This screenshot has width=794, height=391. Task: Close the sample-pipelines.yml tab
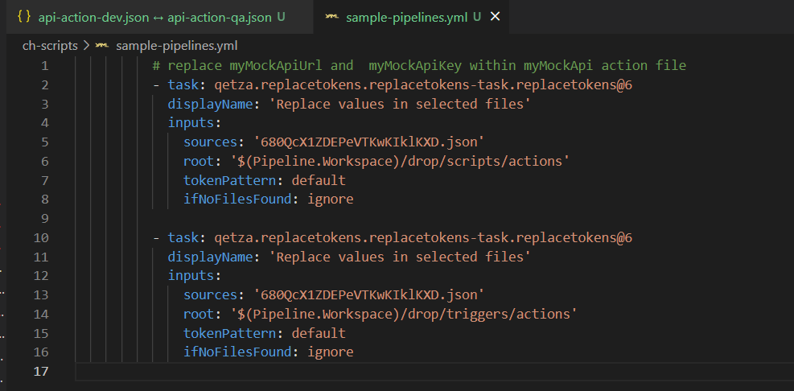click(495, 17)
